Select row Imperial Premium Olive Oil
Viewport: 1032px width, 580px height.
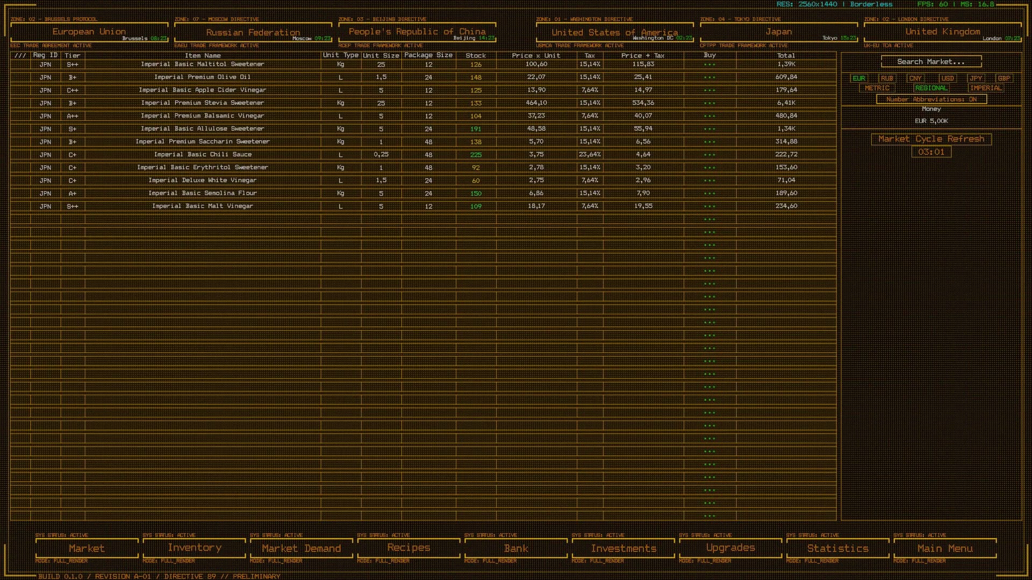coord(423,77)
